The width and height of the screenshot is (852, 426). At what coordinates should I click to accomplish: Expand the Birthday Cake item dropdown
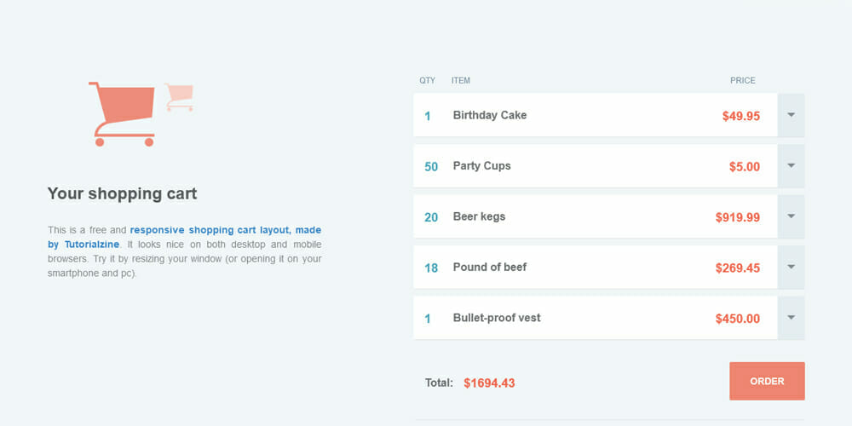pos(791,115)
